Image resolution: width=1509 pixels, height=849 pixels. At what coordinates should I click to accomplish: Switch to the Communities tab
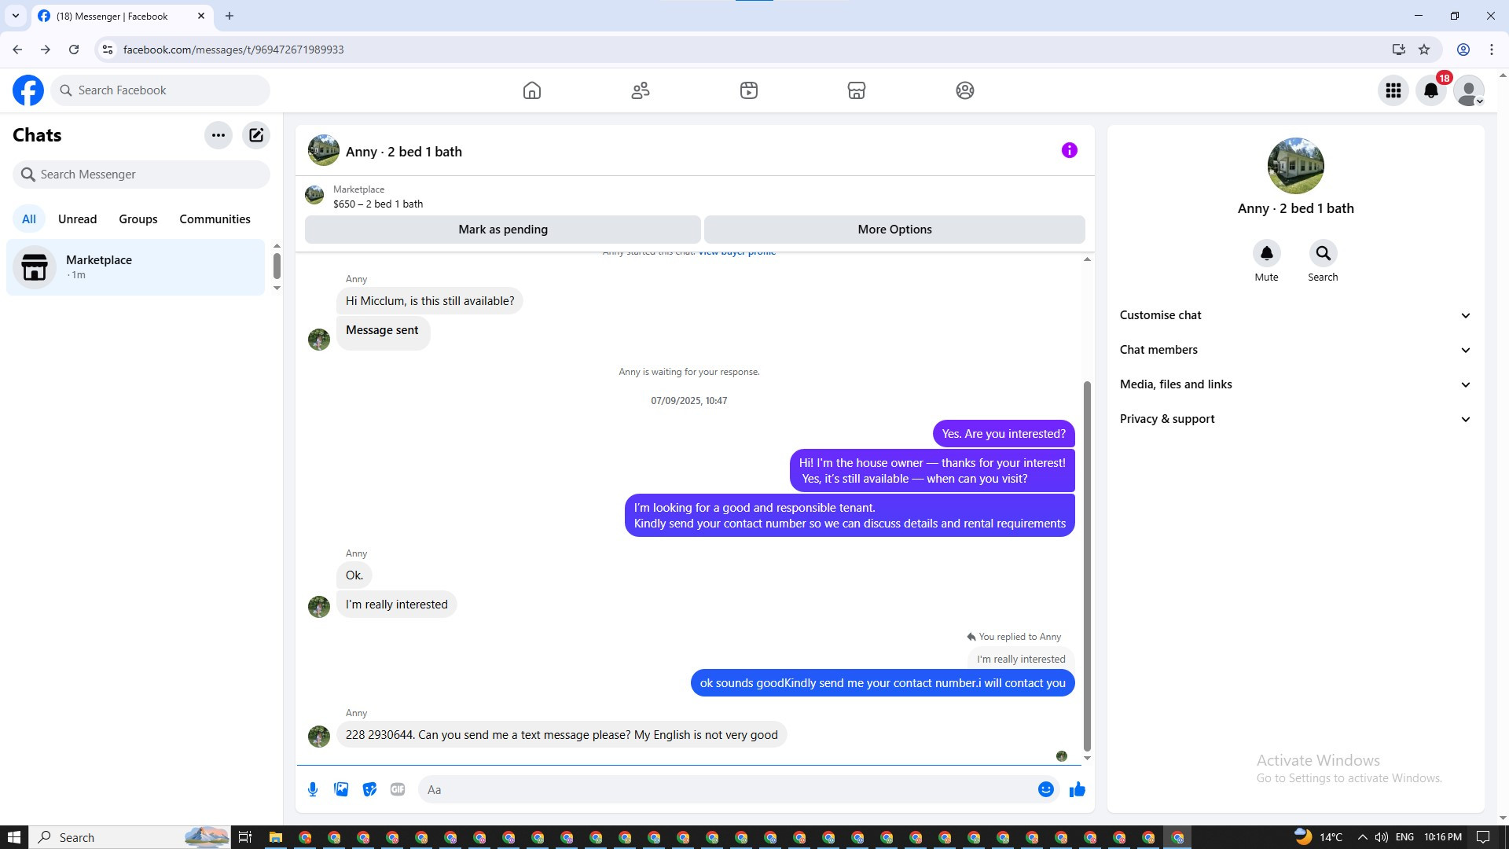pyautogui.click(x=215, y=219)
